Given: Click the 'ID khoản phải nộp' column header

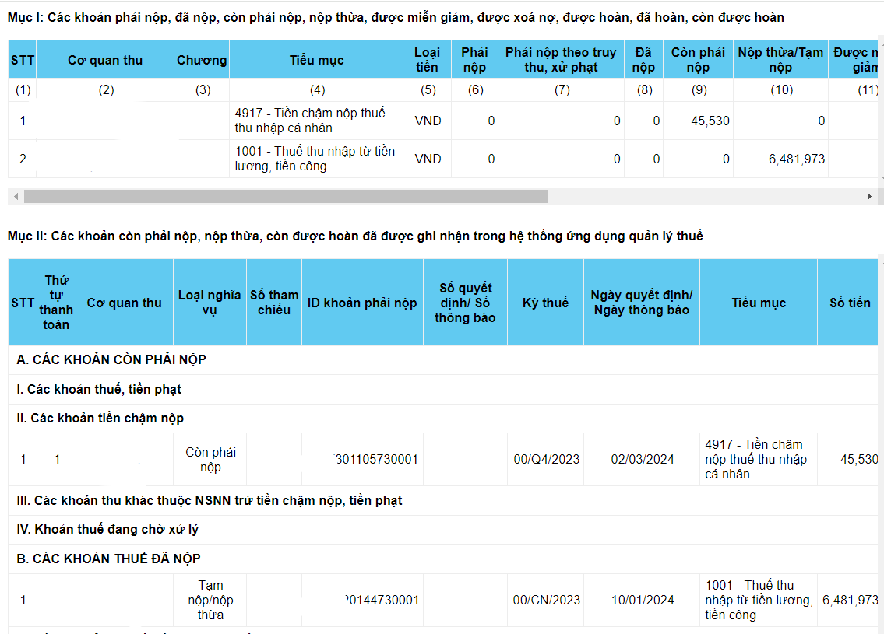Looking at the screenshot, I should pos(362,303).
